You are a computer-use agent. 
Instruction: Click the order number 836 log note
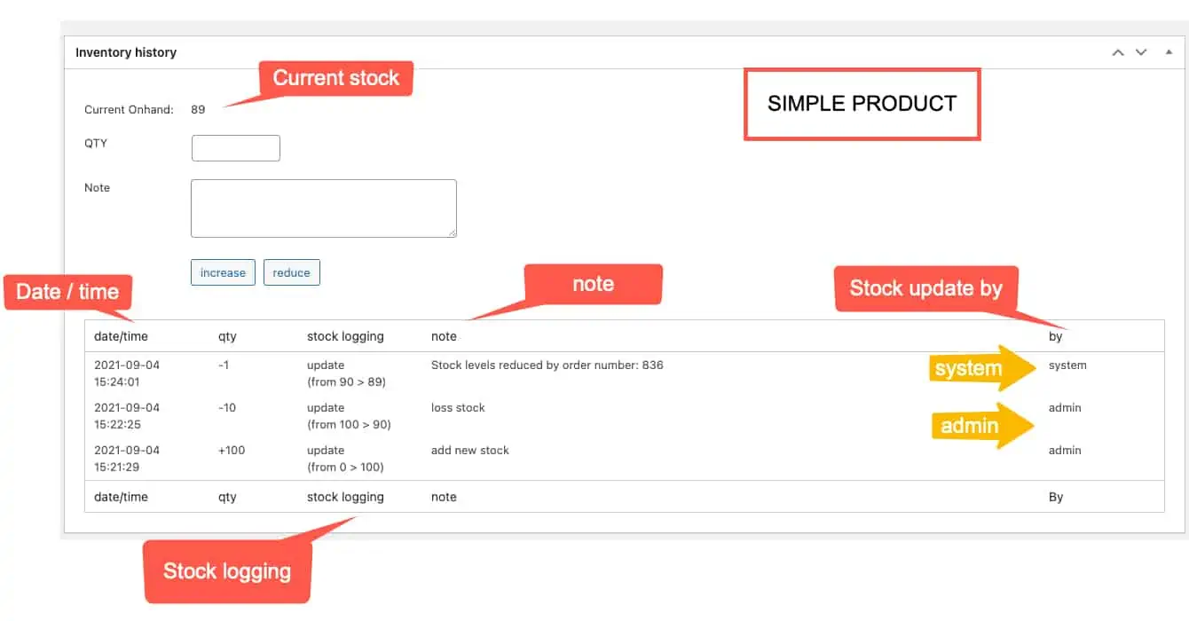(547, 365)
